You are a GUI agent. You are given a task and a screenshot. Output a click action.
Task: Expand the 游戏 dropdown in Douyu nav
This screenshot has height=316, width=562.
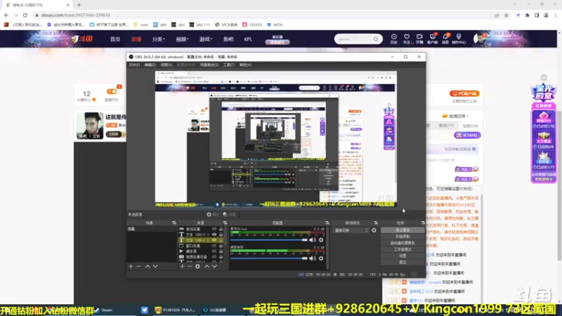[206, 39]
